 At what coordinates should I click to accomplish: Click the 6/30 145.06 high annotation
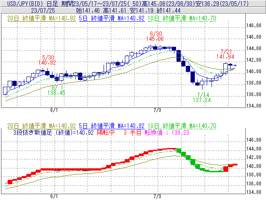155,36
